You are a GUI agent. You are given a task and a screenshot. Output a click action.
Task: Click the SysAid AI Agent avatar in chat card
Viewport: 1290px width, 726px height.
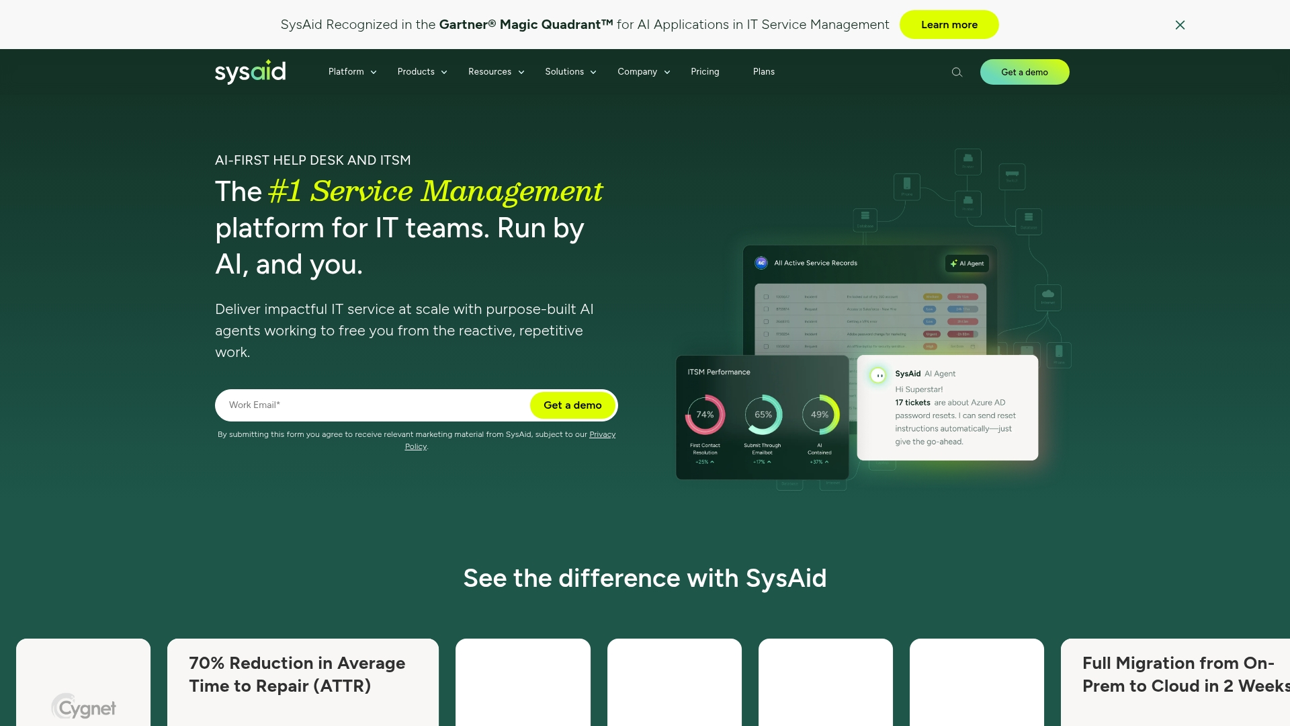(878, 376)
